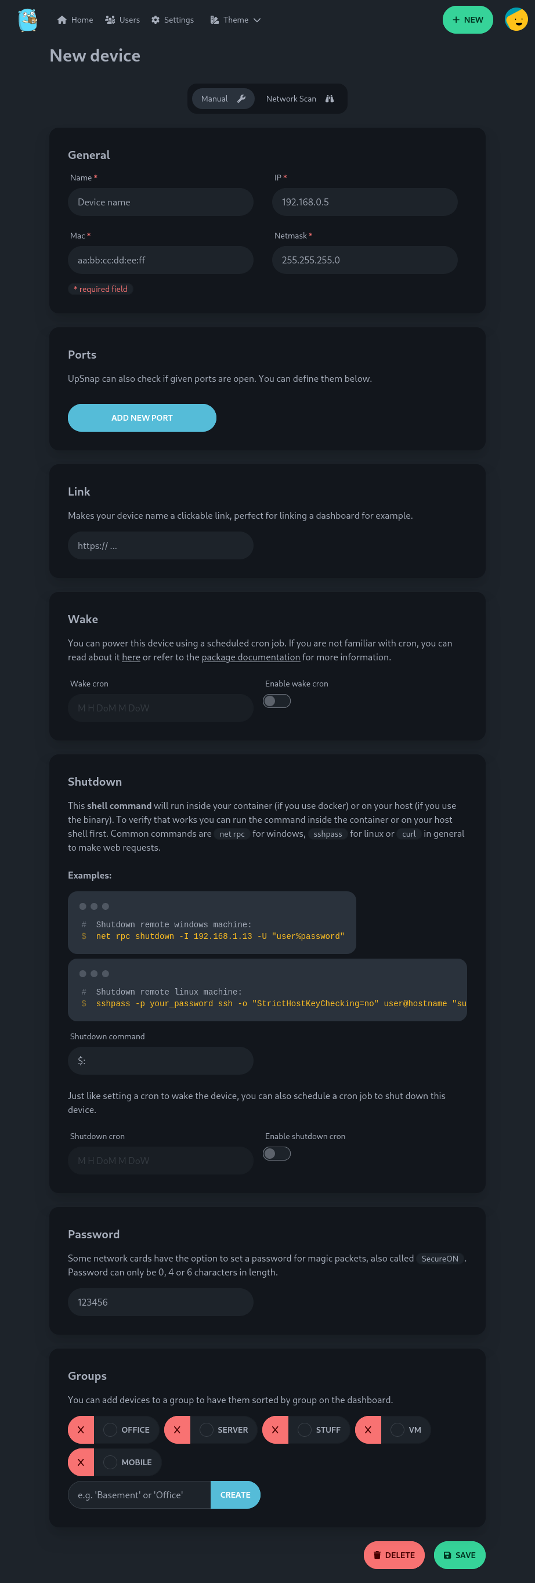This screenshot has height=1583, width=535.
Task: Delete the SERVER group using X
Action: coord(177,1429)
